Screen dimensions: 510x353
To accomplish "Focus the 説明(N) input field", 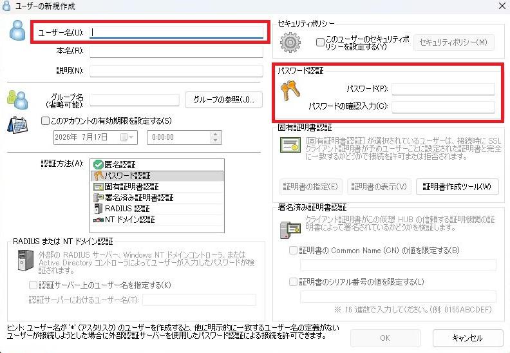I will coord(176,71).
